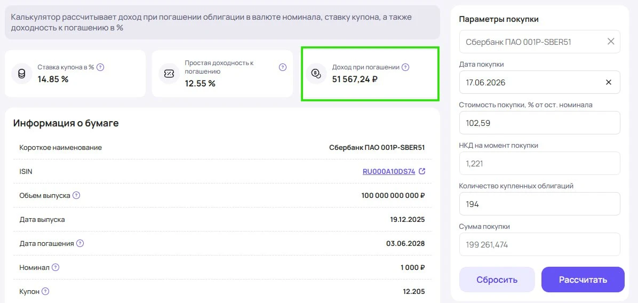Click the coupon rate value 14.85 %
The image size is (638, 303).
[53, 79]
